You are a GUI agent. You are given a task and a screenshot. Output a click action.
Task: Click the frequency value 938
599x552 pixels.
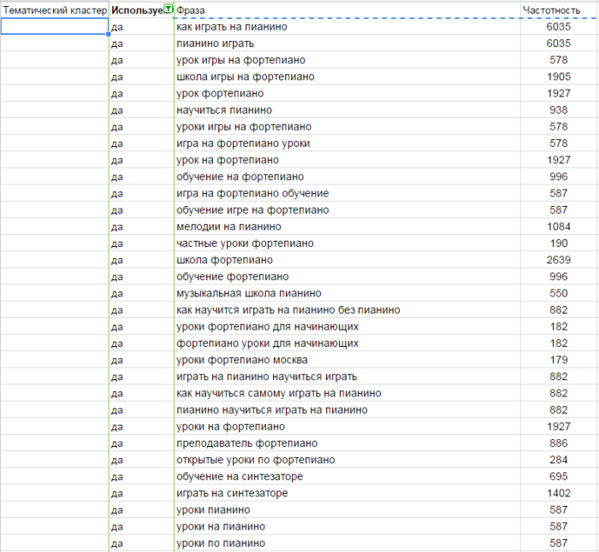tap(558, 109)
